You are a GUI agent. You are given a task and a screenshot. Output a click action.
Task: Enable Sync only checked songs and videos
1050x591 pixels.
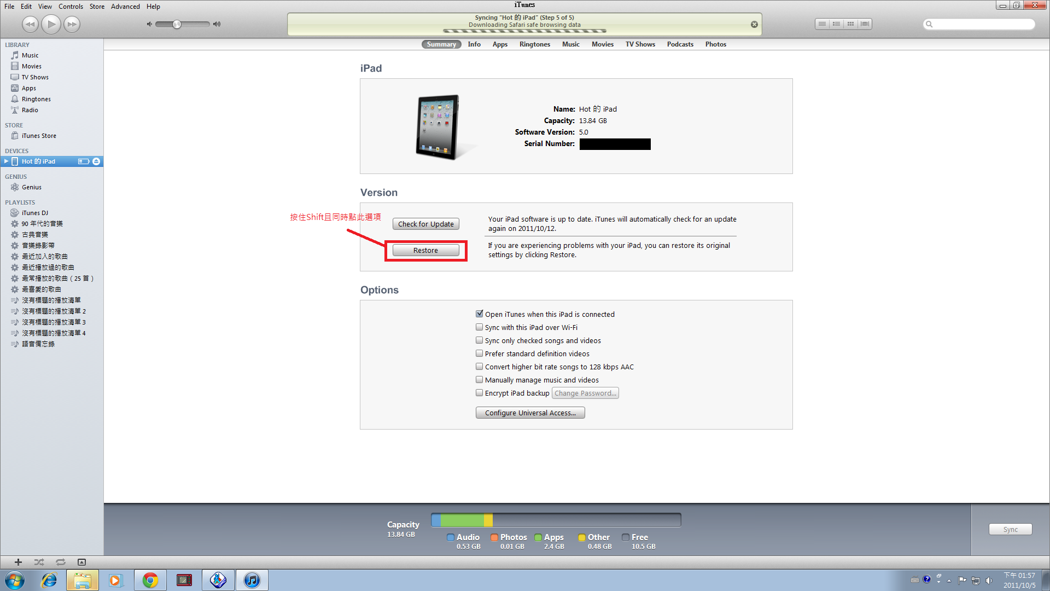click(480, 340)
